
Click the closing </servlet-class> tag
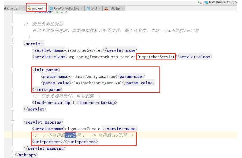click(x=194, y=57)
